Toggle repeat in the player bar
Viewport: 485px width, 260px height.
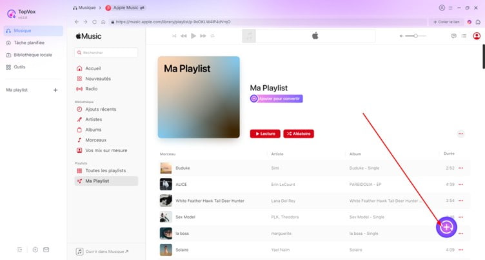pos(212,36)
